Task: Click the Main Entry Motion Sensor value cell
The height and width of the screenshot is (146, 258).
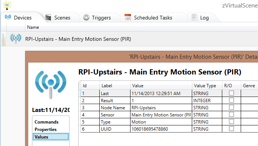Action: pyautogui.click(x=161, y=115)
